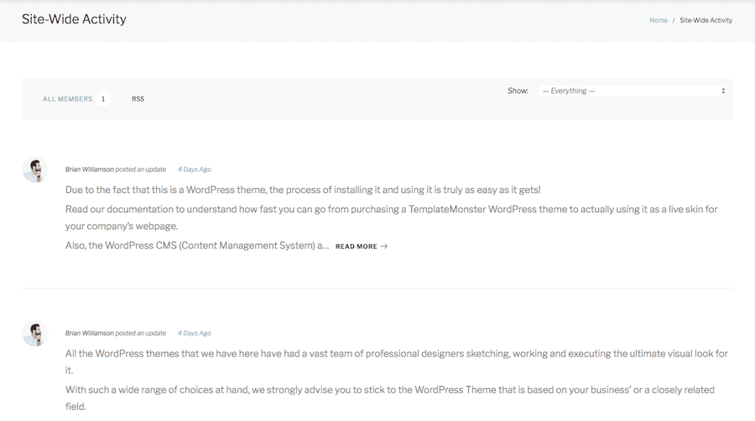This screenshot has height=421, width=755.
Task: Expand the first update with READ MORE
Action: coord(357,247)
